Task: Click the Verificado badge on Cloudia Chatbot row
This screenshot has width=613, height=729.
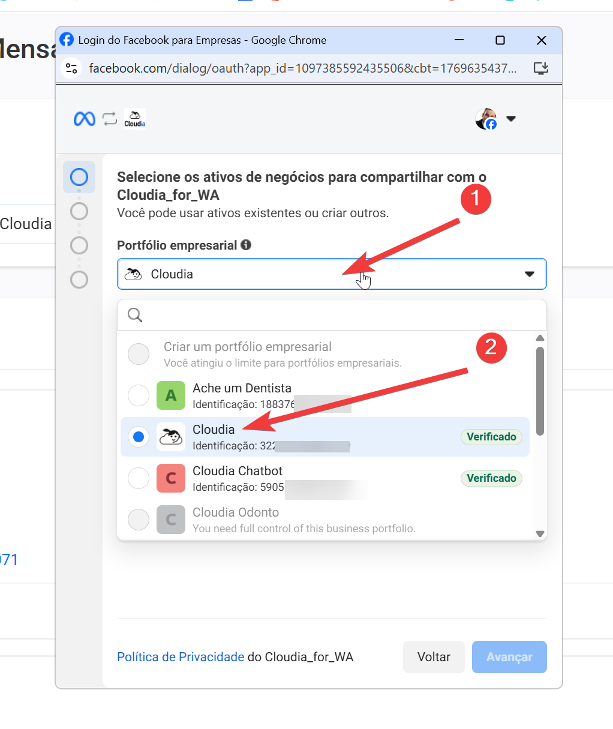Action: point(491,478)
